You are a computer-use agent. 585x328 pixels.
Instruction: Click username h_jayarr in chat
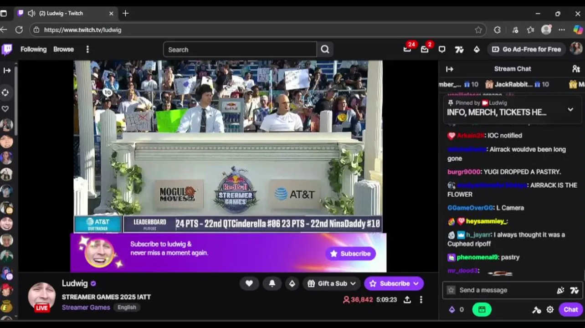tap(478, 235)
